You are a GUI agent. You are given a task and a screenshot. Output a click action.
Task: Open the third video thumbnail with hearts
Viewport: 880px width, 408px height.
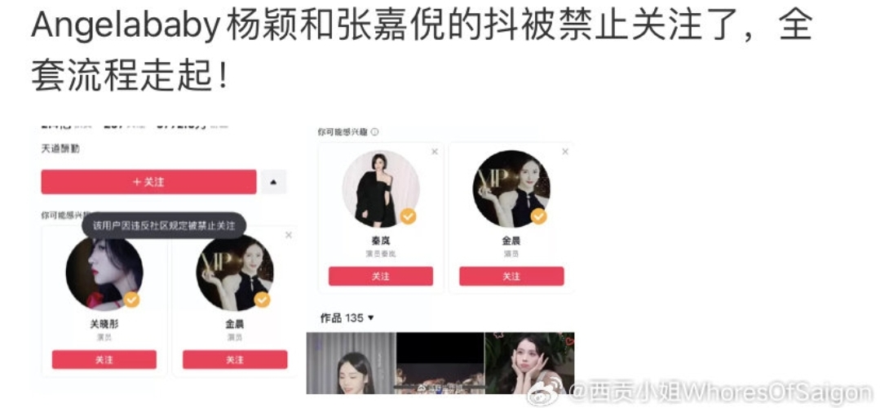tap(529, 363)
